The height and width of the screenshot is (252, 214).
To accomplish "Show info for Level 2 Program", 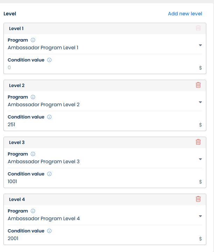I will [x=33, y=97].
